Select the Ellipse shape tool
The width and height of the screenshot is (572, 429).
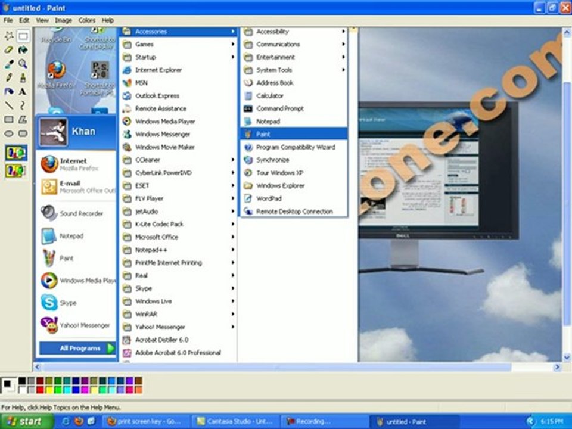coord(9,133)
